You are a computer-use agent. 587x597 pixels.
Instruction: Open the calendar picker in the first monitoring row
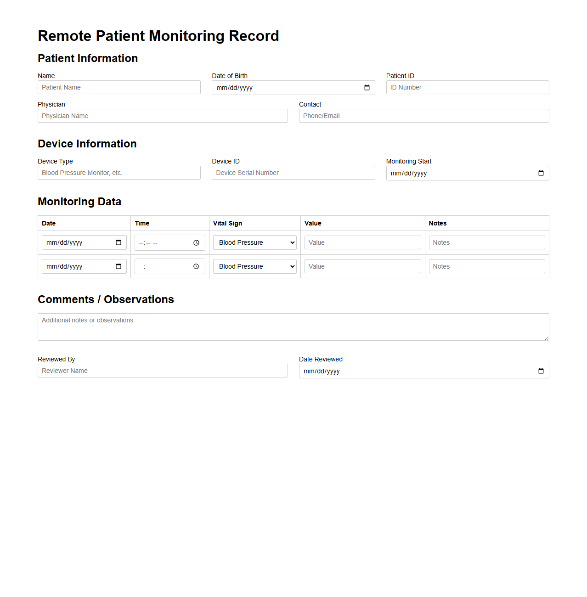(x=119, y=242)
